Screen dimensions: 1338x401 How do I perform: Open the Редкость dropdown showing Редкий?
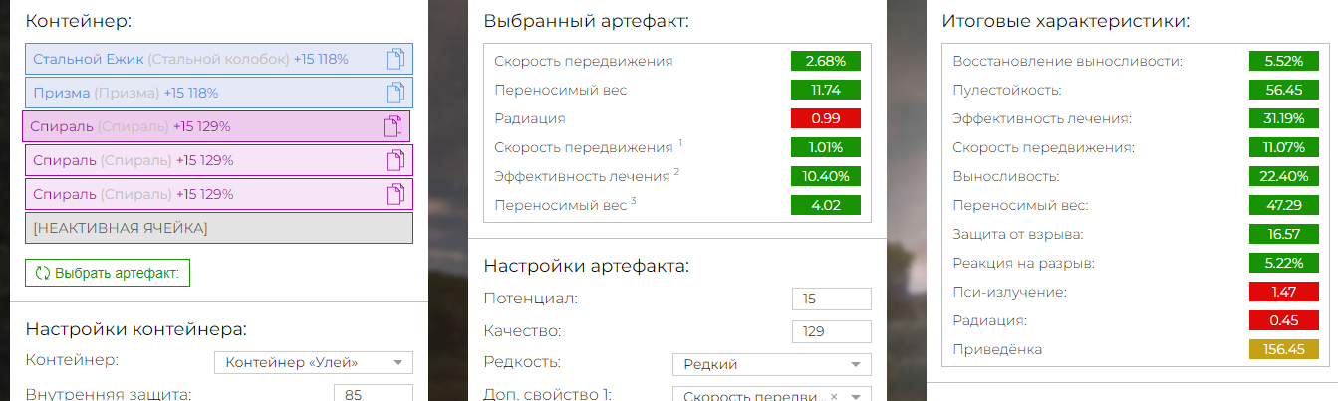772,364
